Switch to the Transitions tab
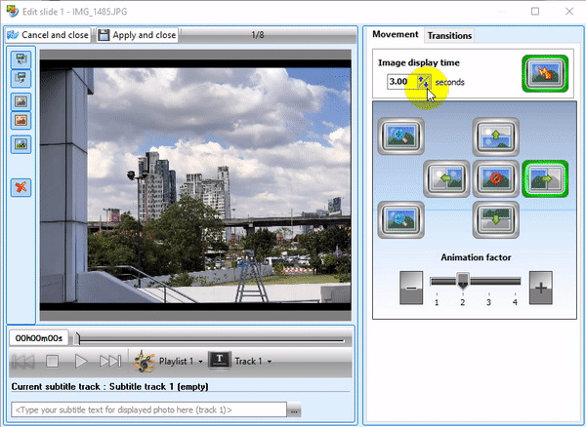Image resolution: width=586 pixels, height=427 pixels. (x=449, y=35)
